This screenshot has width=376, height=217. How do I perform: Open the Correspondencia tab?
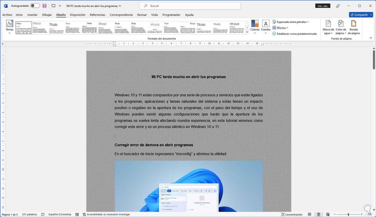point(121,15)
